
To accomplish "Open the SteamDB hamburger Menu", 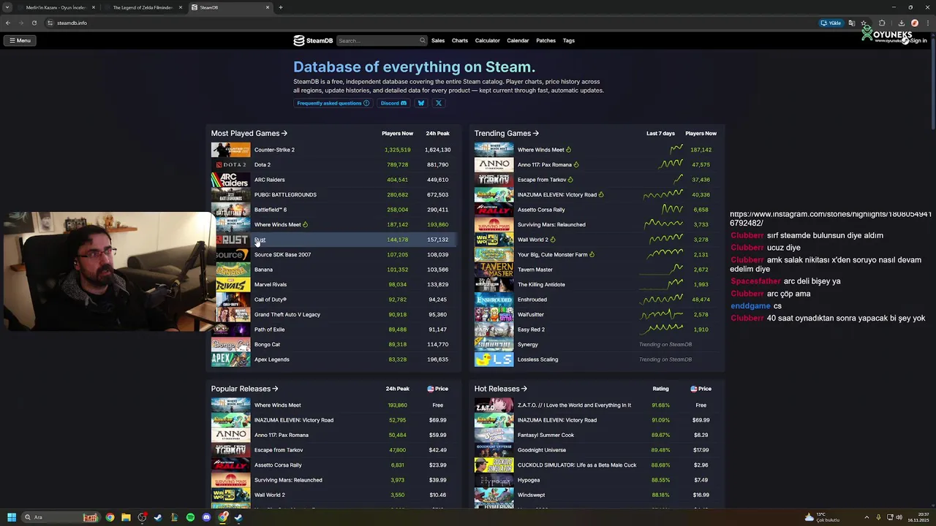I will coord(20,40).
